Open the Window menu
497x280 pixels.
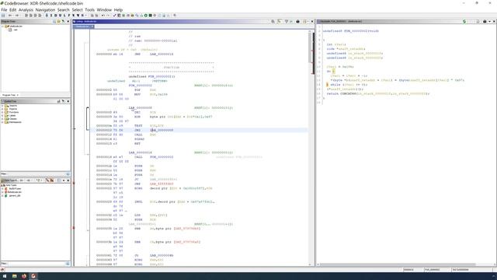click(x=104, y=10)
